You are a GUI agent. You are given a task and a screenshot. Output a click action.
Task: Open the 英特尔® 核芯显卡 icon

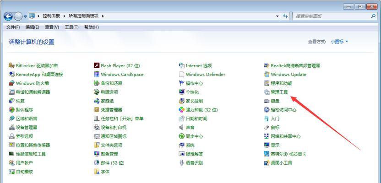267,154
